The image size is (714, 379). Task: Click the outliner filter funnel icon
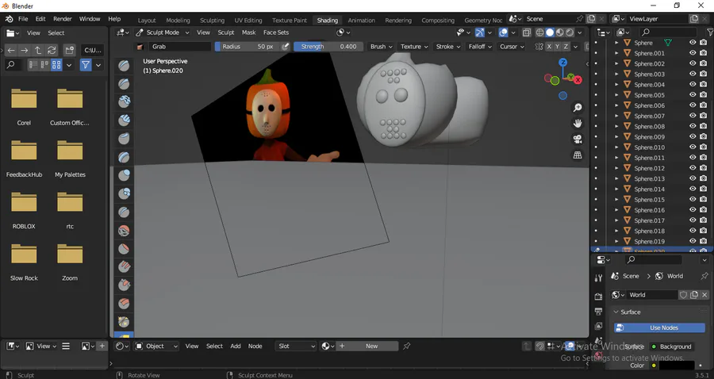710,33
